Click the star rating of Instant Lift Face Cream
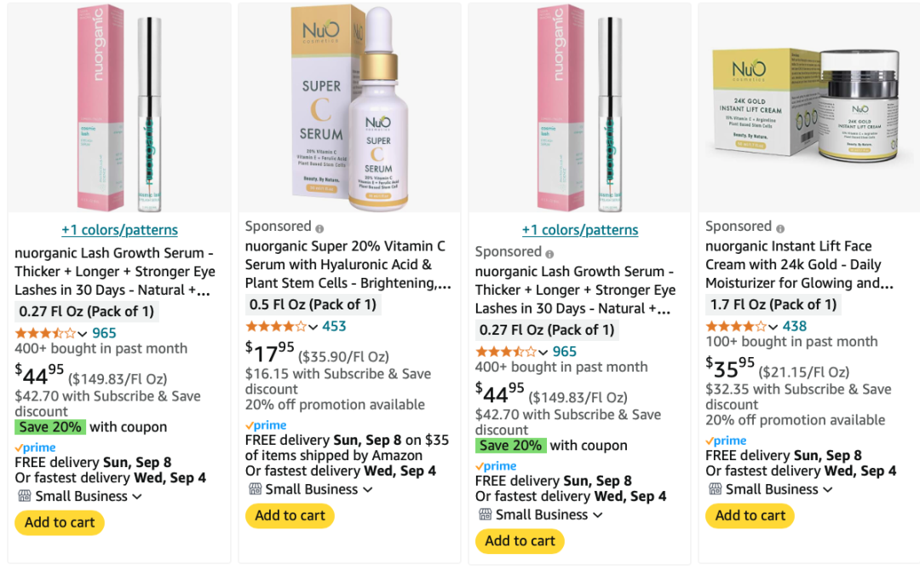The width and height of the screenshot is (920, 571). click(x=736, y=326)
